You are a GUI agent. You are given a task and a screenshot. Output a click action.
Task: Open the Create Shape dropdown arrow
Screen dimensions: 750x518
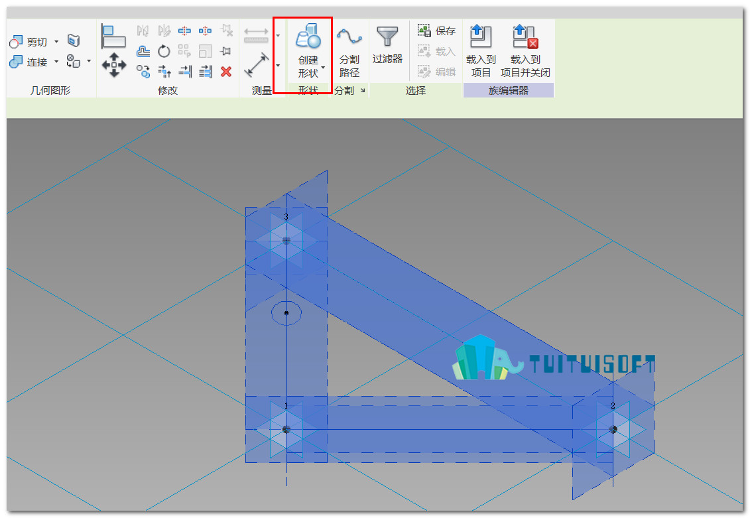pyautogui.click(x=324, y=68)
